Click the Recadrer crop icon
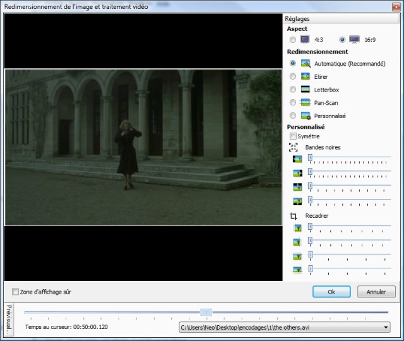This screenshot has width=404, height=341. [x=293, y=216]
